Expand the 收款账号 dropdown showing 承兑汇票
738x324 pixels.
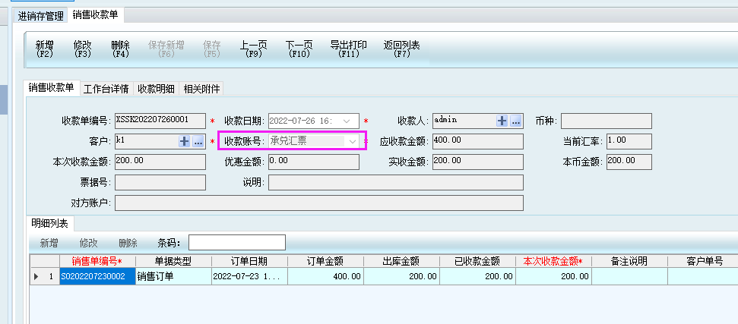[x=352, y=141]
